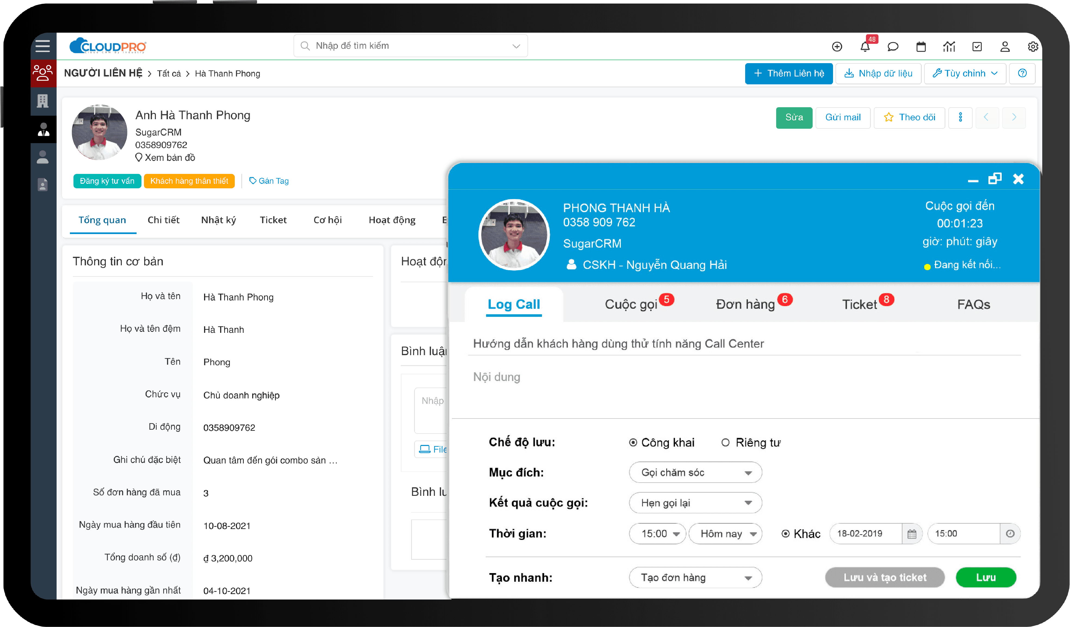1070x627 pixels.
Task: Open the reports chart icon
Action: [949, 46]
